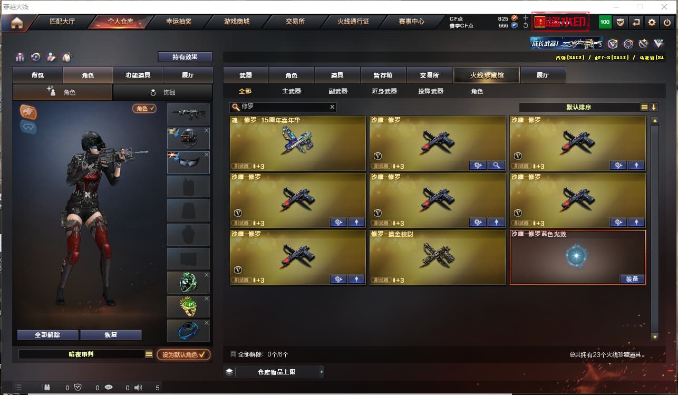Click the speaker volume icon in status bar

coord(138,388)
